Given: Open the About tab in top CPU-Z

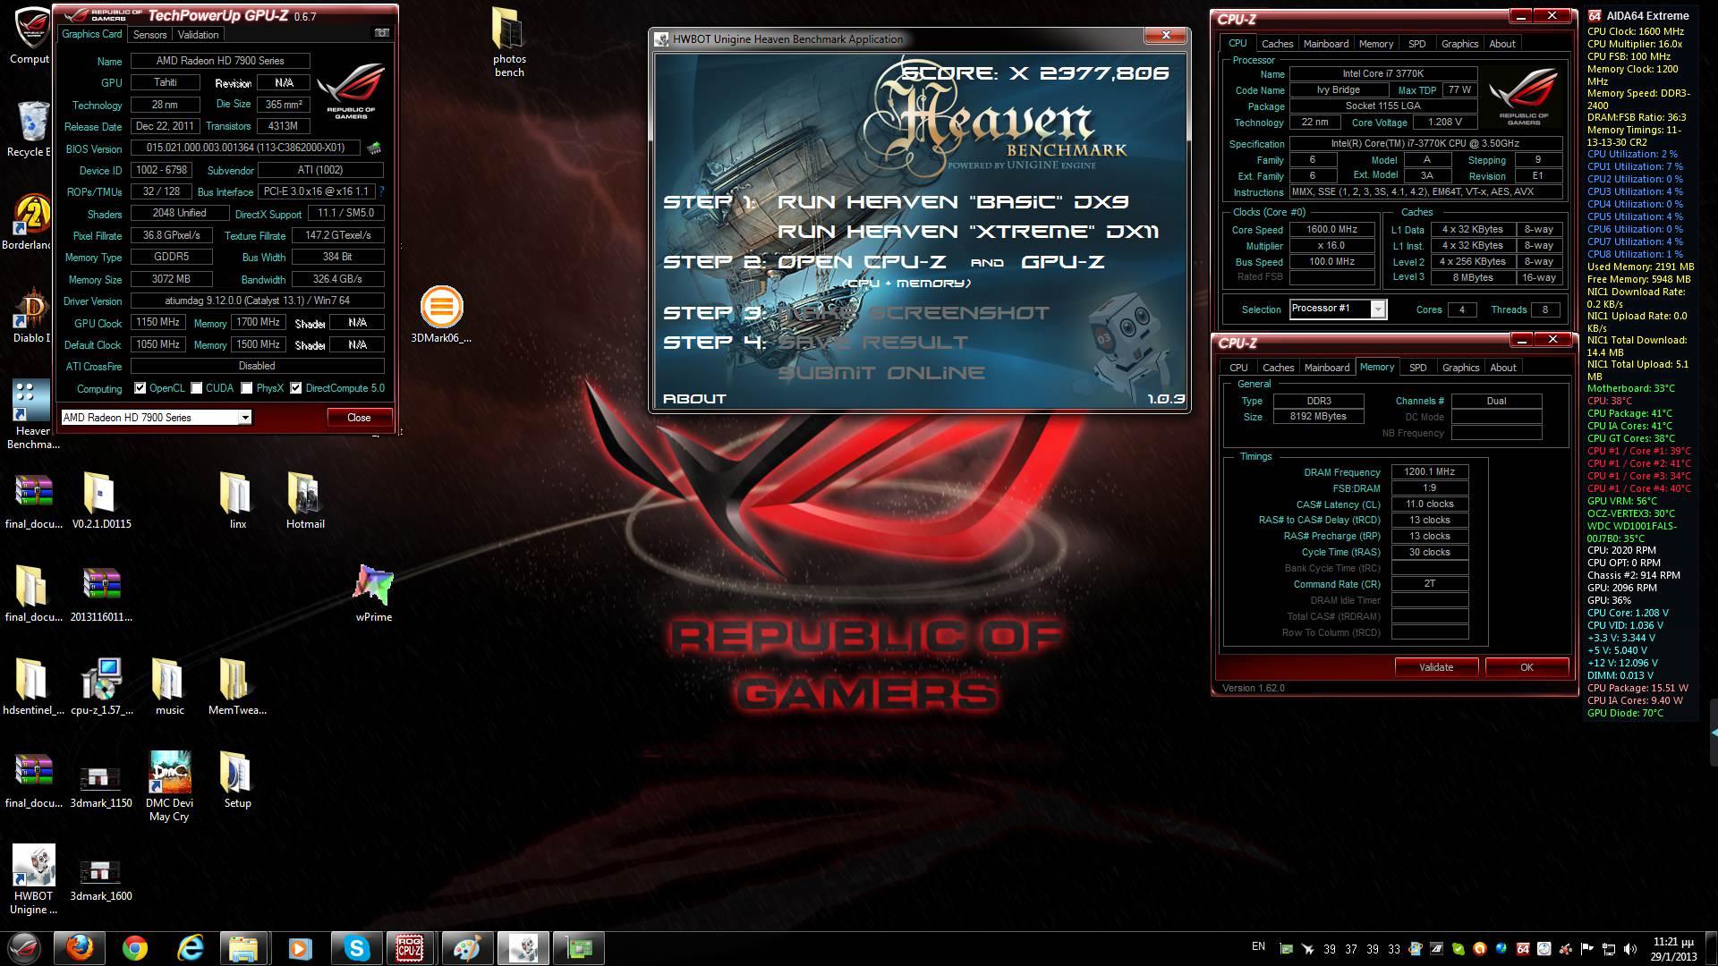Looking at the screenshot, I should [x=1501, y=44].
